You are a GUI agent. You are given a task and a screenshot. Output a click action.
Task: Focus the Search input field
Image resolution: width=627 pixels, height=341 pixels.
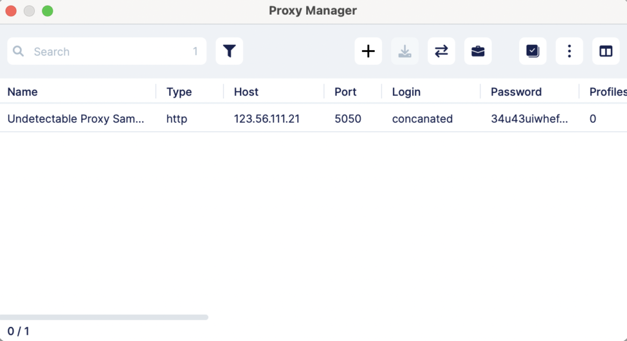pos(107,51)
